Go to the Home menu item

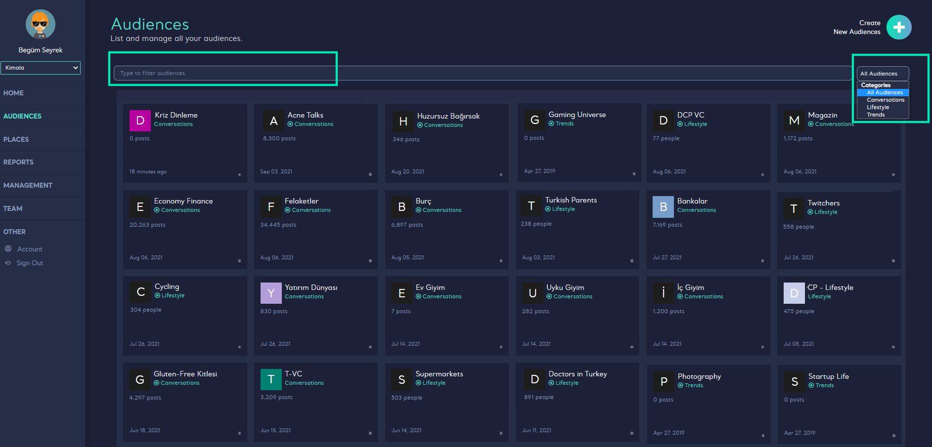[13, 93]
